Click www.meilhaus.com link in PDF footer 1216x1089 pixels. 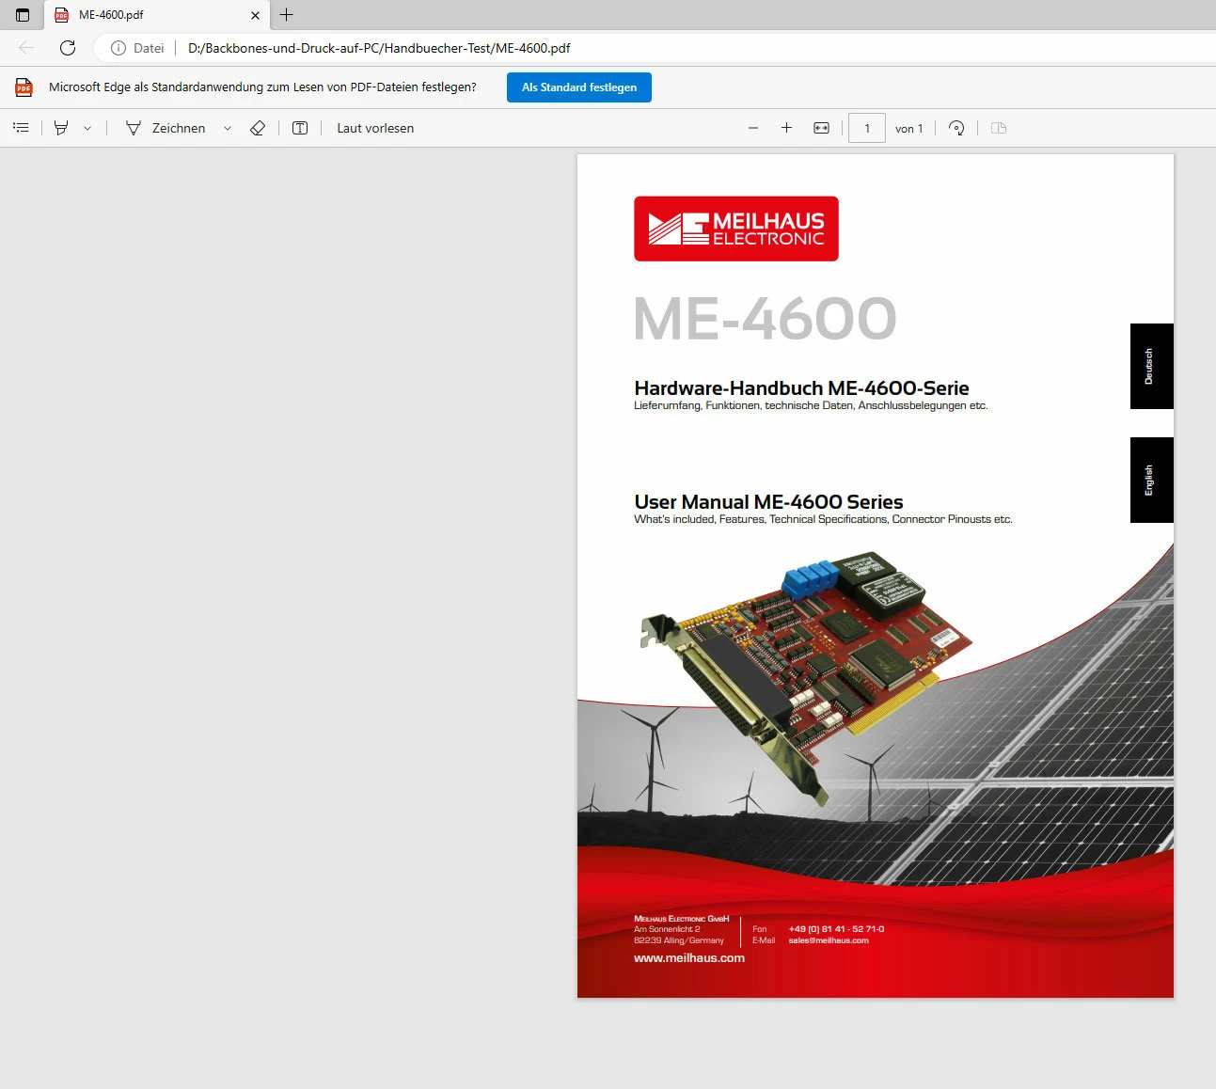pos(689,958)
